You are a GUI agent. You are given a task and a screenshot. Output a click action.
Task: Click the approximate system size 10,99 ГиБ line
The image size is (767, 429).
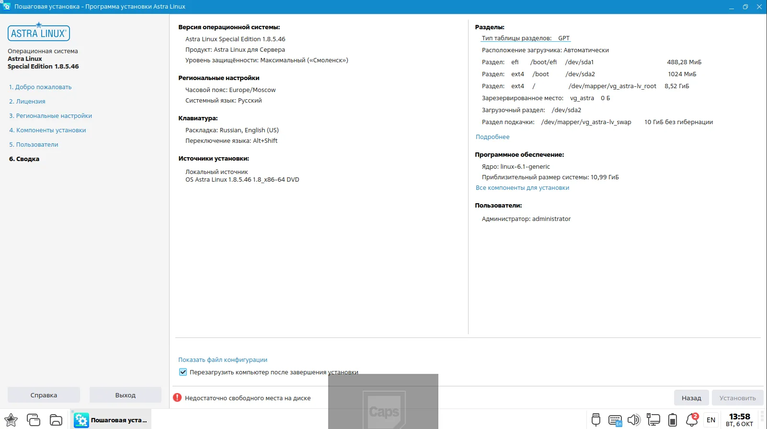[x=550, y=177]
